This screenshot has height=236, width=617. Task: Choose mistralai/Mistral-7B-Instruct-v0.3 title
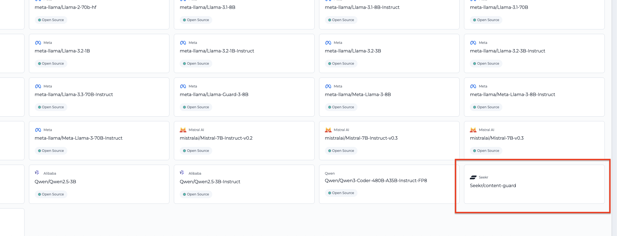tap(361, 138)
